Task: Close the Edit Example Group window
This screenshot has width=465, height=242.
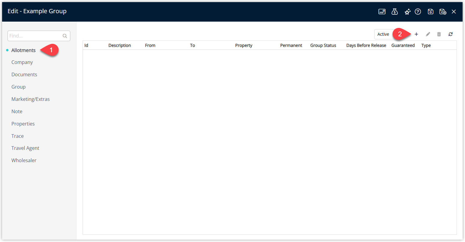Action: [454, 11]
